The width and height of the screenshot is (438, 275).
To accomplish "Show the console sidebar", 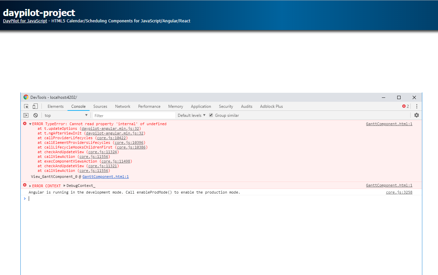I will pyautogui.click(x=26, y=115).
